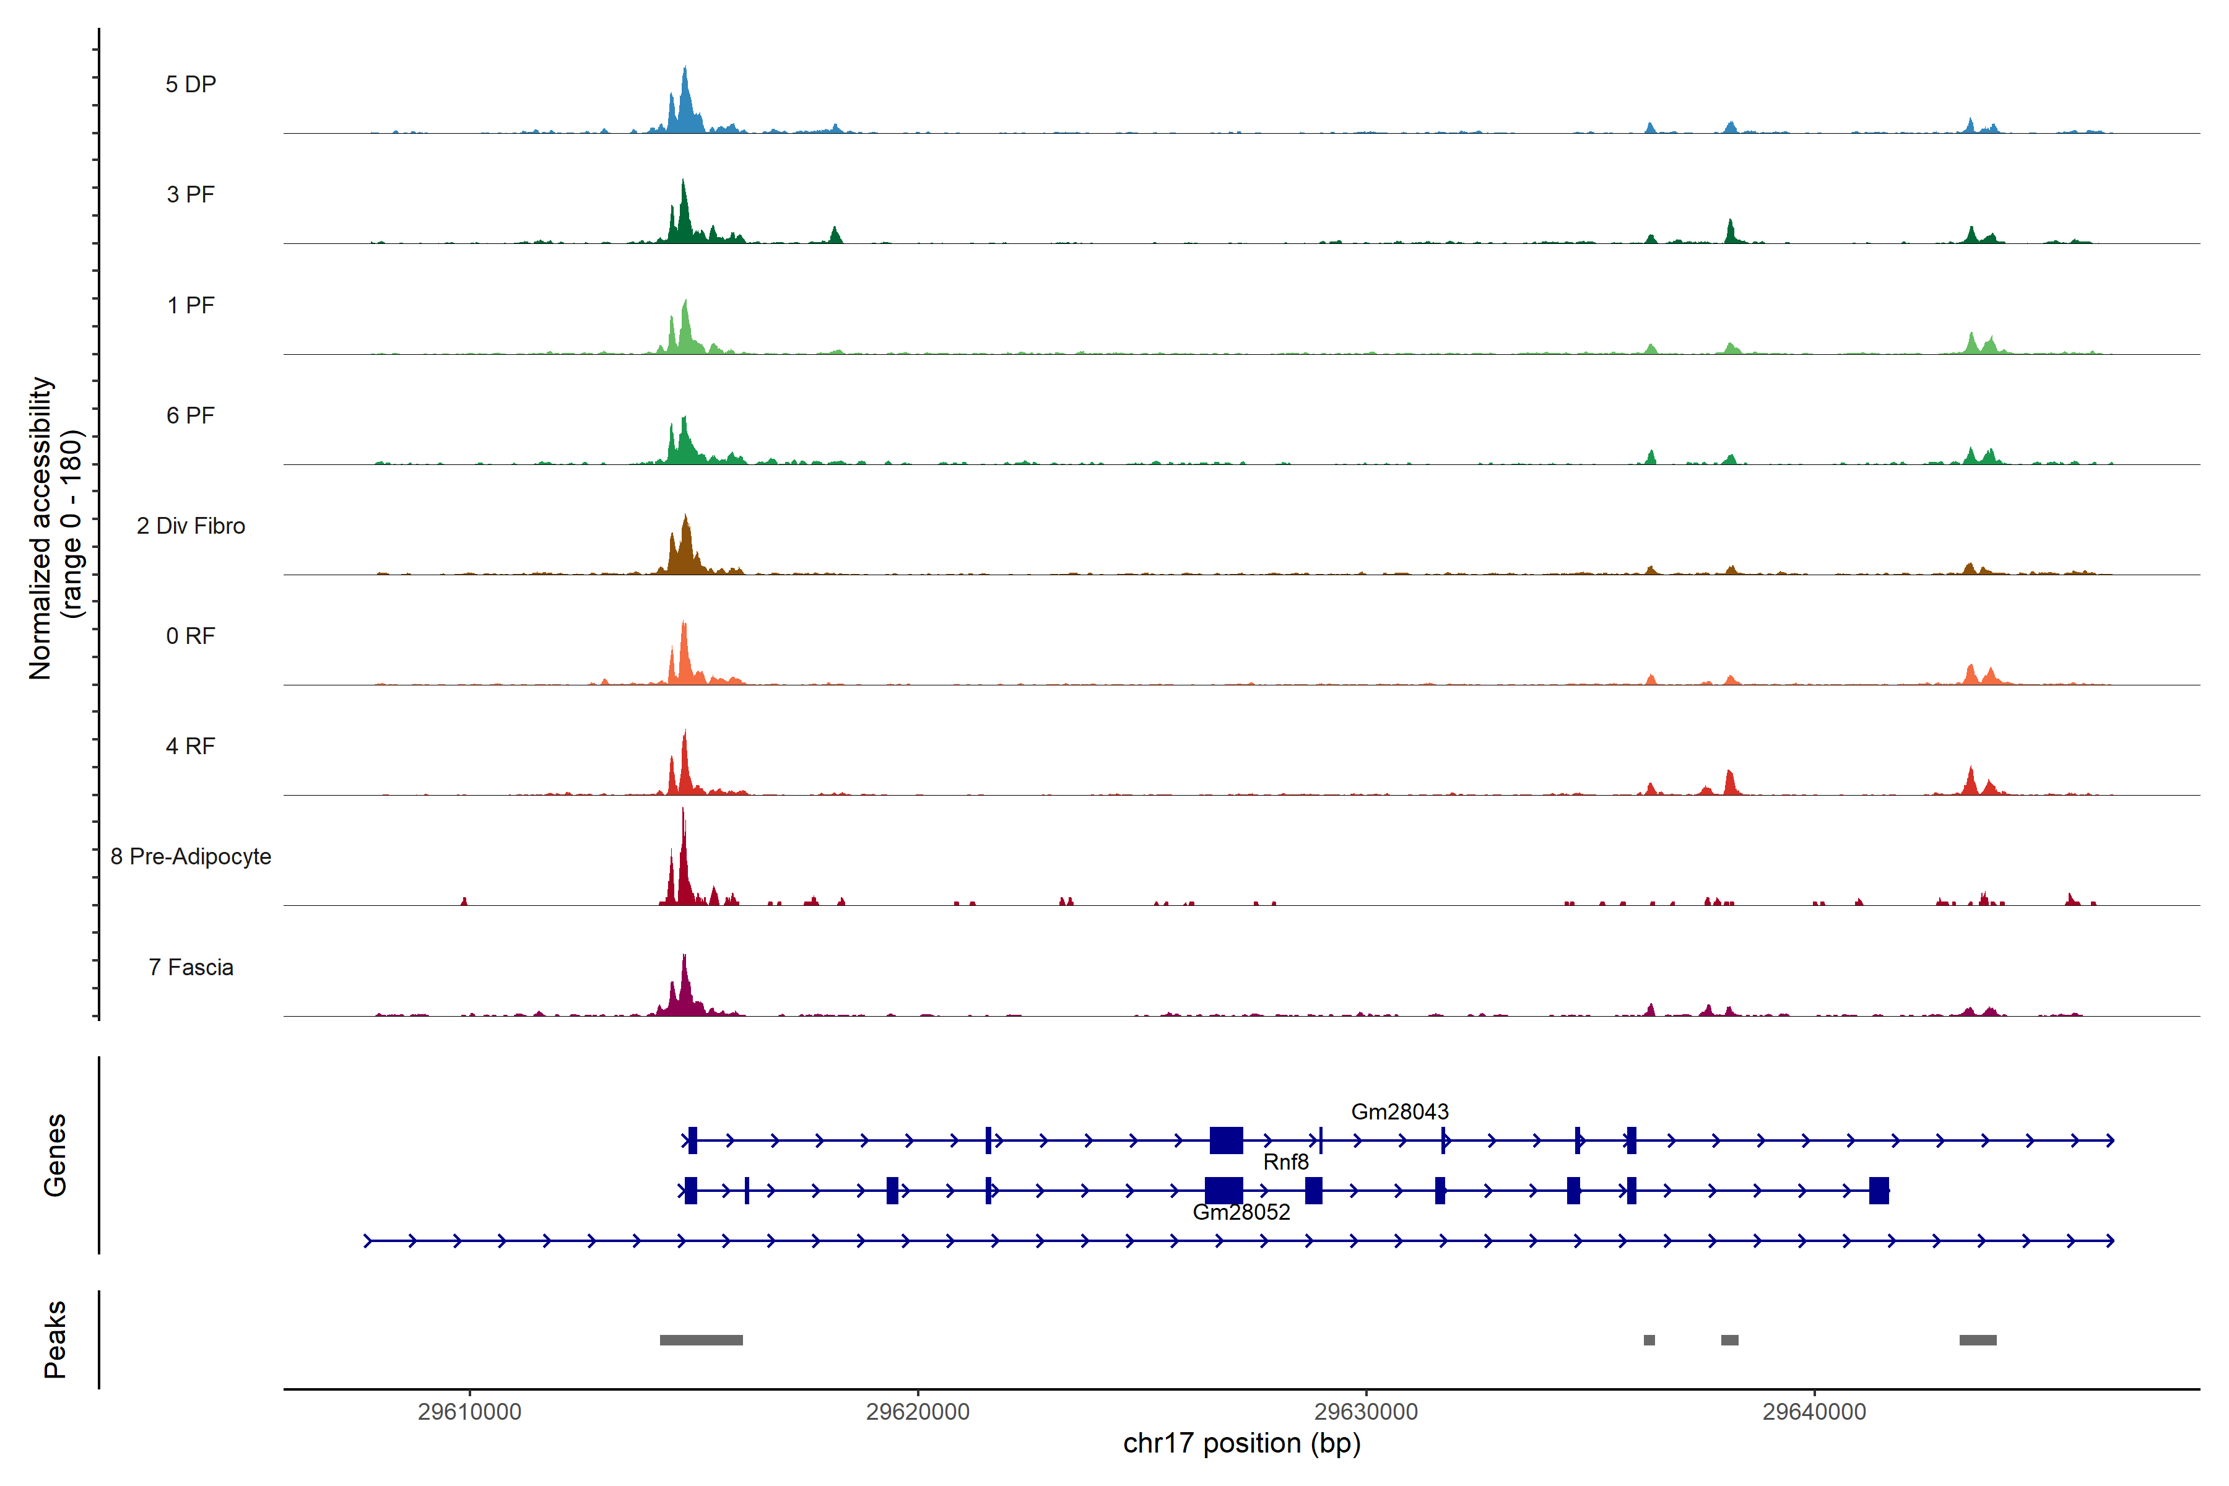Click the 29640000 axis tick label
The height and width of the screenshot is (1486, 2229).
pos(1814,1412)
